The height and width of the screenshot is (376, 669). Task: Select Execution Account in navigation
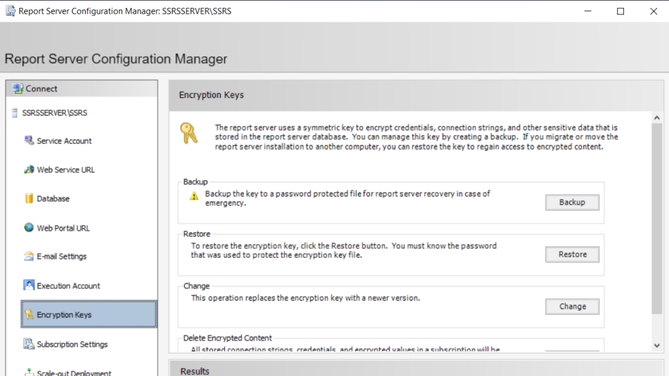click(68, 286)
